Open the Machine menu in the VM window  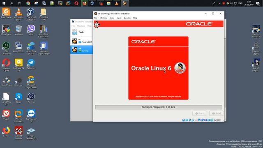[104, 18]
